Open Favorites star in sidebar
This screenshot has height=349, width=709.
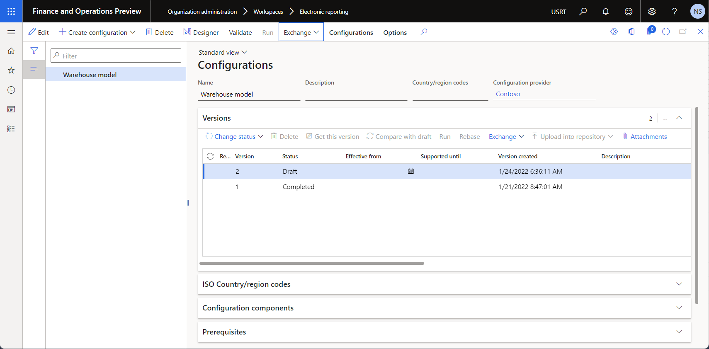(x=11, y=70)
